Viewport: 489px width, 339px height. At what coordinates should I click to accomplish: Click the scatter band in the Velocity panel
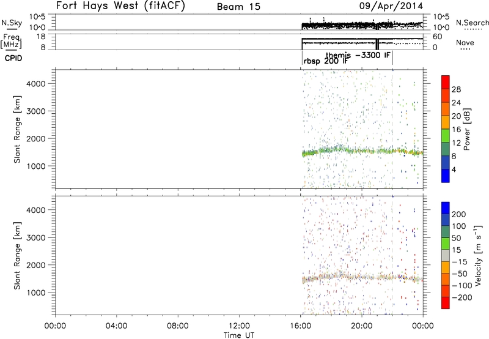pyautogui.click(x=362, y=278)
